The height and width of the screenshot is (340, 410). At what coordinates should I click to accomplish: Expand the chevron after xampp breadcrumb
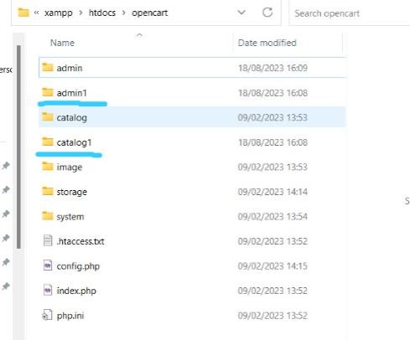pyautogui.click(x=80, y=13)
